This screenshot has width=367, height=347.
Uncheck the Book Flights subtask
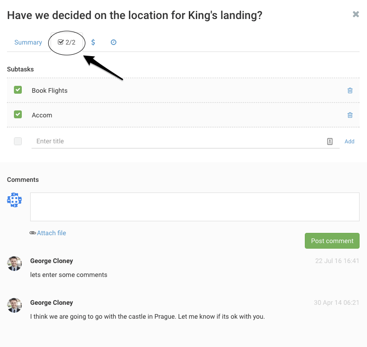[18, 90]
